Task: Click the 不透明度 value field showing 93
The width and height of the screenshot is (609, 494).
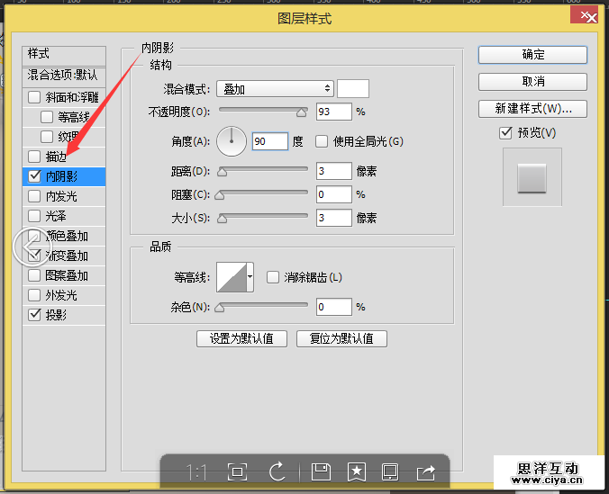Action: point(334,112)
